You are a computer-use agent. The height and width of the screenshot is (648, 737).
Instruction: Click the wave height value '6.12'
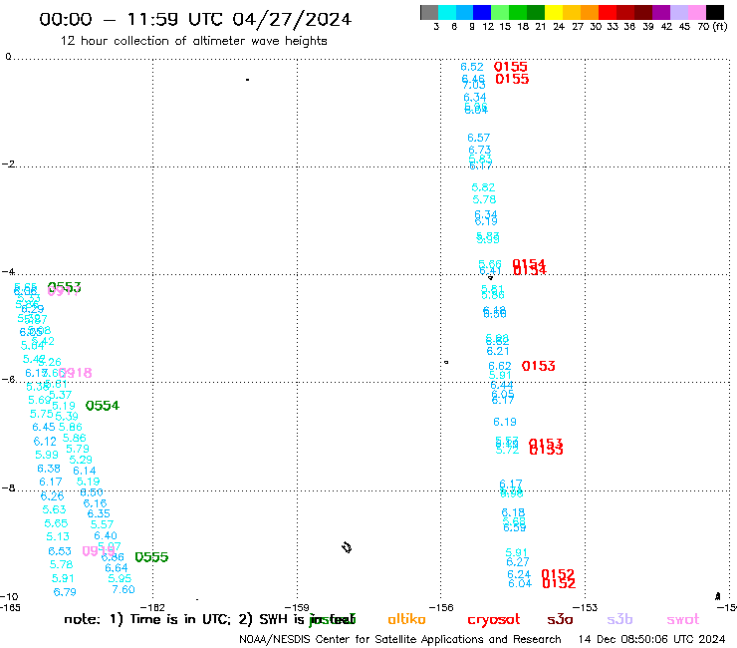coord(45,442)
